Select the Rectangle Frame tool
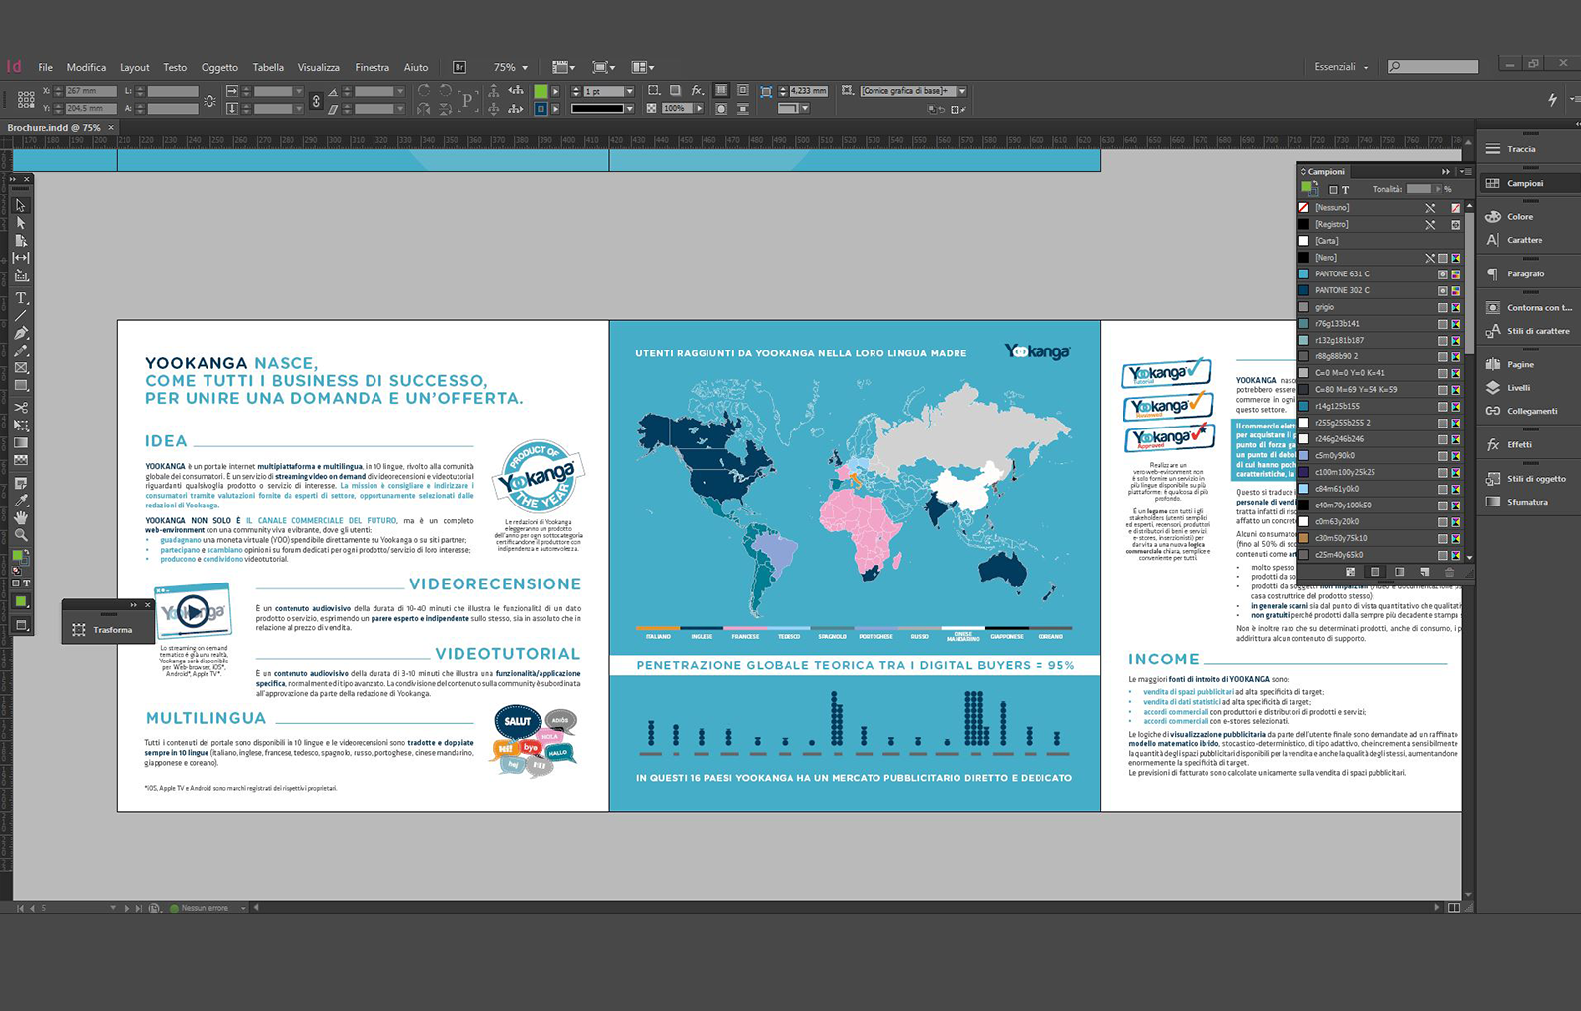Screen dimensions: 1581x1011 click(21, 368)
